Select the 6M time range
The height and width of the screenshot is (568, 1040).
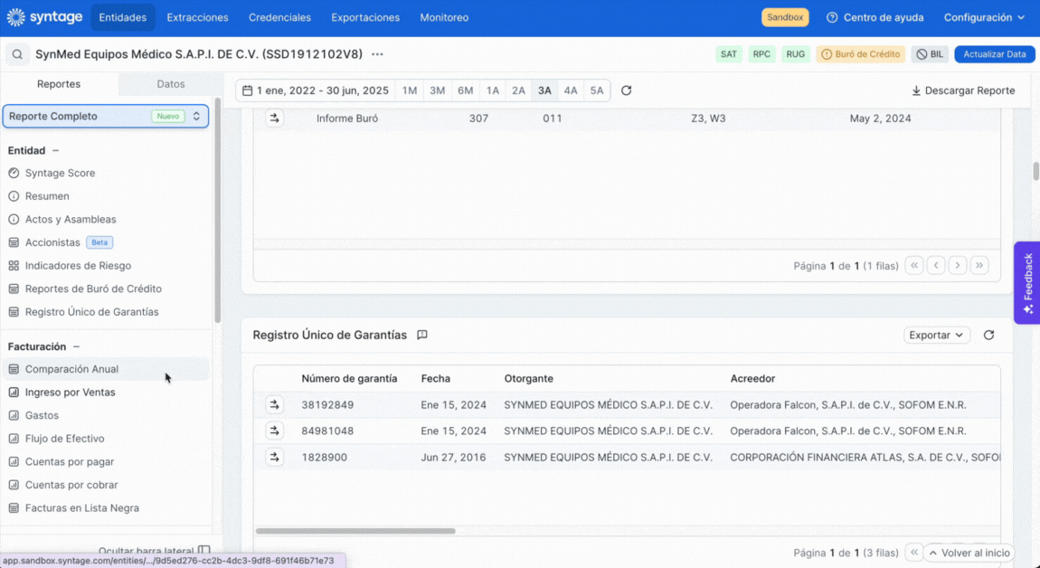465,90
